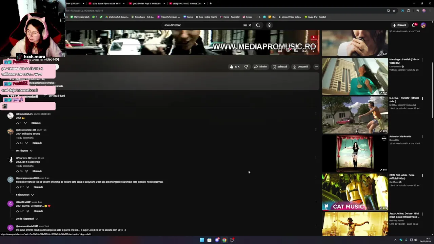This screenshot has width=434, height=244.
Task: Open browser media controls icon
Action: [x=418, y=11]
